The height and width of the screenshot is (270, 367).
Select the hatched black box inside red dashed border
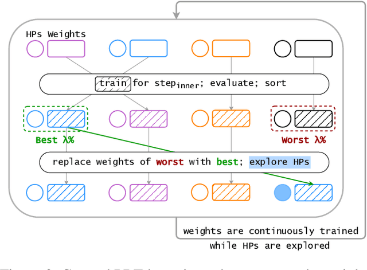tap(313, 119)
